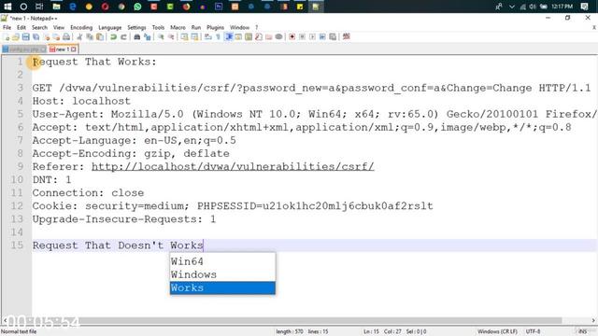
Task: Click the Zoom In toolbar icon
Action: 161,36
